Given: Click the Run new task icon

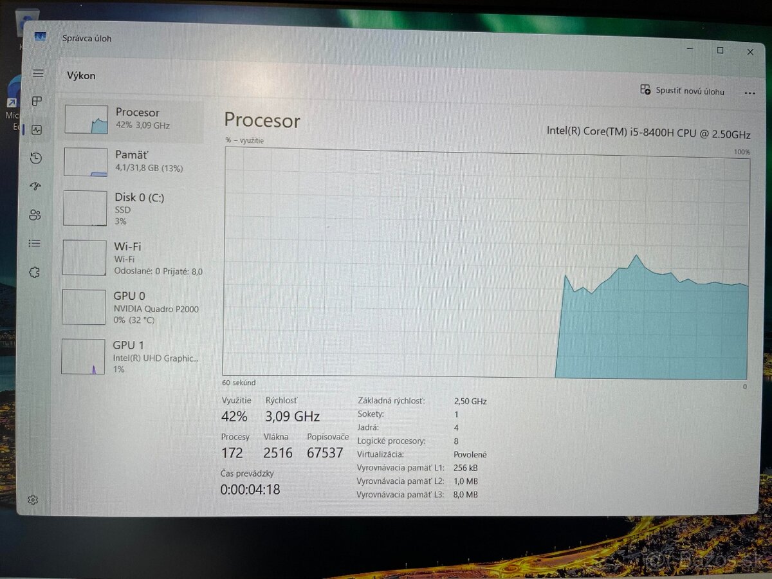Looking at the screenshot, I should point(645,91).
